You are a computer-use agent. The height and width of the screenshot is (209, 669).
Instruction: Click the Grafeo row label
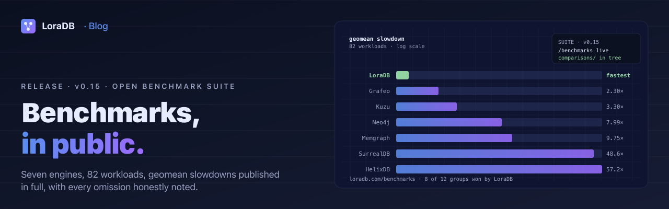coord(379,91)
